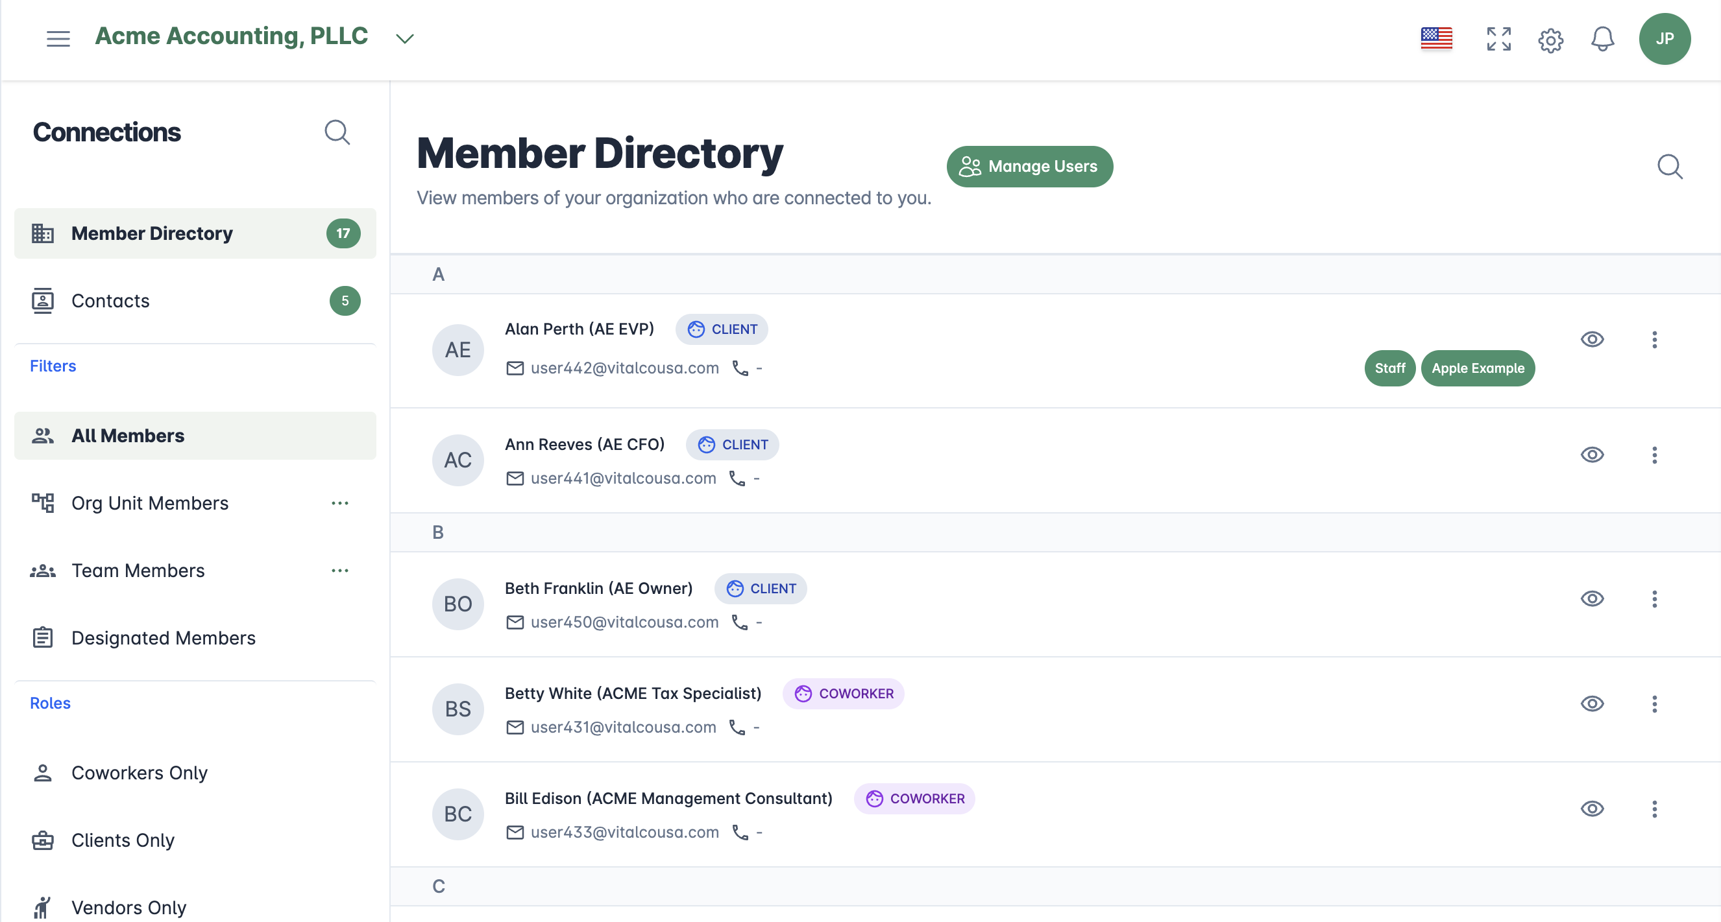The image size is (1721, 922).
Task: Toggle eye icon for Bill Edison
Action: [1591, 809]
